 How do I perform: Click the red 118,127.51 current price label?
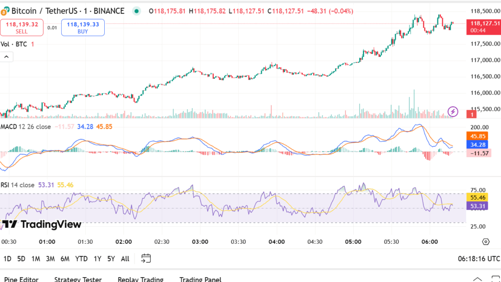[484, 27]
